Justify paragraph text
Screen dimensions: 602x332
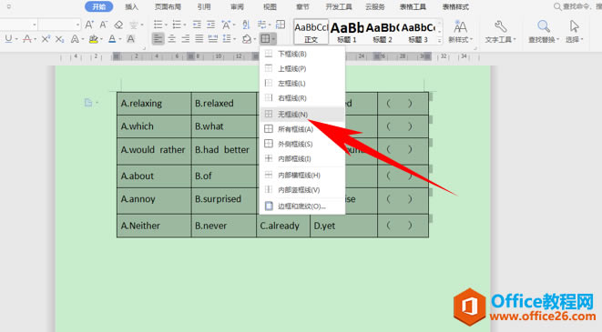(x=199, y=39)
